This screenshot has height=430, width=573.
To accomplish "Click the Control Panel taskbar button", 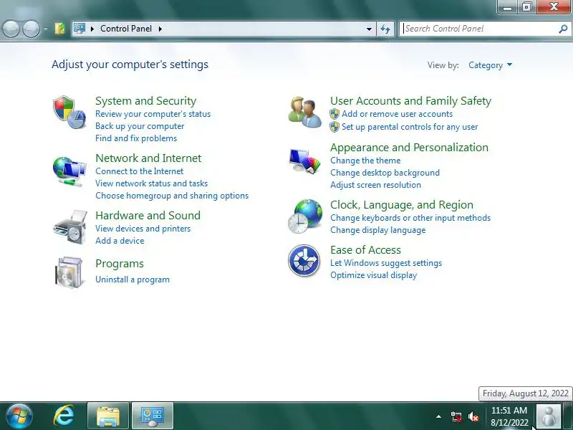I will (153, 416).
